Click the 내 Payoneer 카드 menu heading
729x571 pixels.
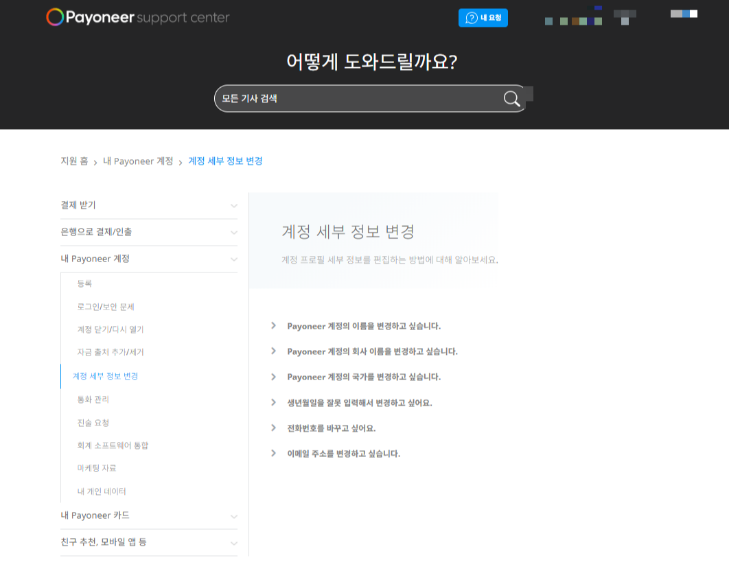pyautogui.click(x=95, y=515)
